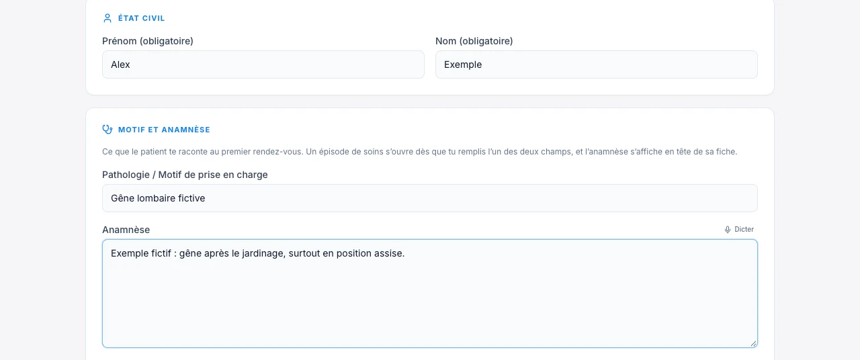Select the ÉTAT CIVIL section heading
The height and width of the screenshot is (360, 860).
(142, 18)
